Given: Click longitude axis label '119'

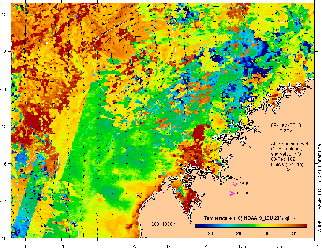Looking at the screenshot, I should [26, 246].
